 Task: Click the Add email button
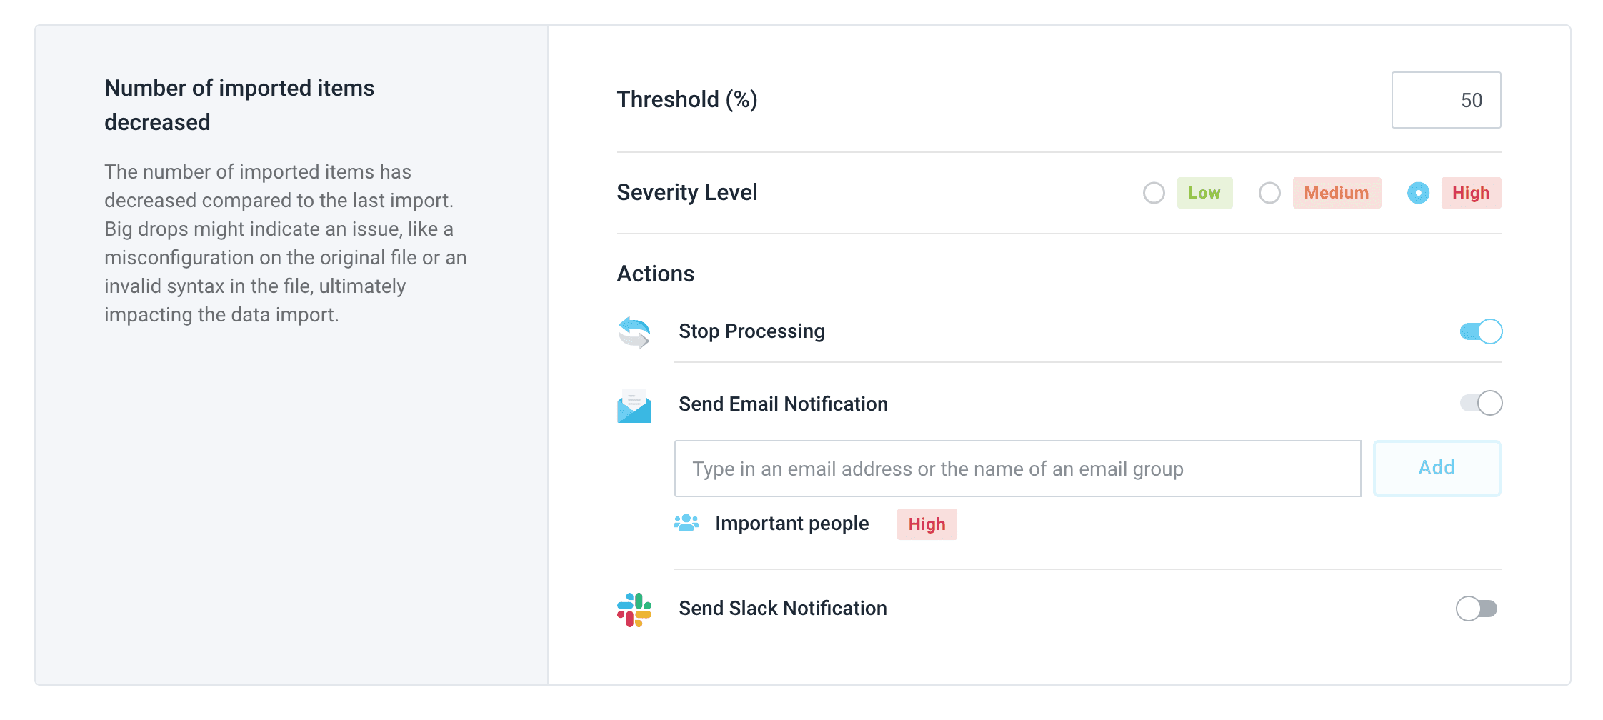(1437, 469)
